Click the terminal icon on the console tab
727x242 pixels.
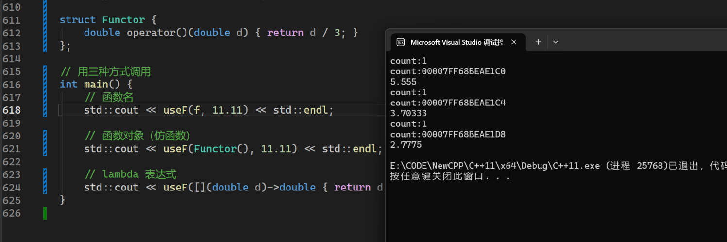pyautogui.click(x=401, y=42)
